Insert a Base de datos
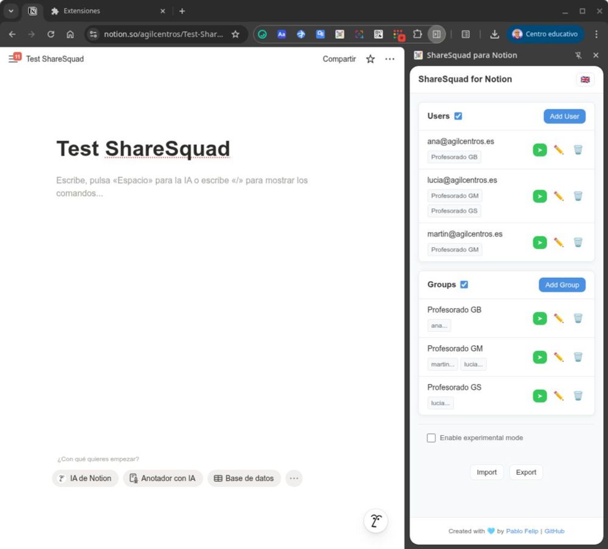The height and width of the screenshot is (549, 608). click(244, 478)
